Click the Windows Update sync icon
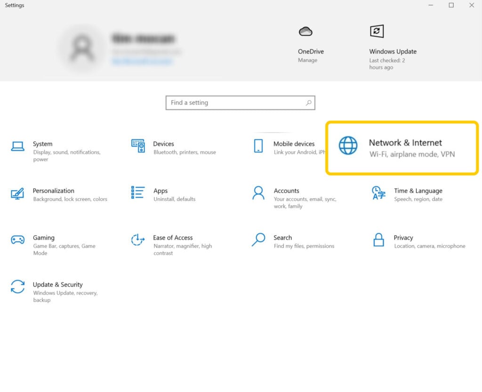The height and width of the screenshot is (392, 482). coord(377,31)
